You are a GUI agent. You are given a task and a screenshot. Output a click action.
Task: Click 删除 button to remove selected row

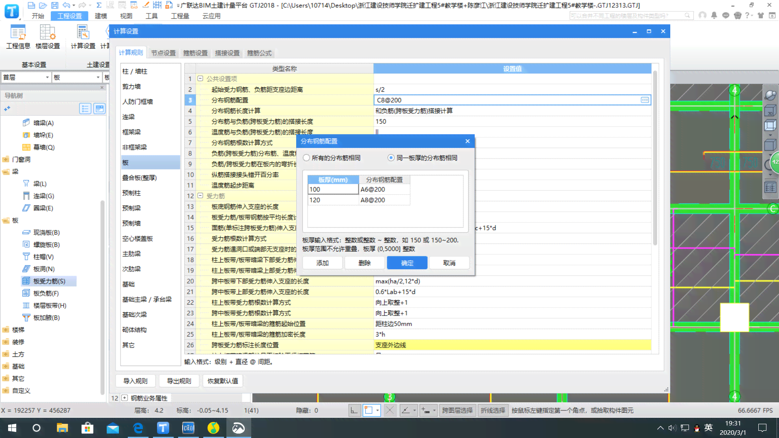[364, 262]
